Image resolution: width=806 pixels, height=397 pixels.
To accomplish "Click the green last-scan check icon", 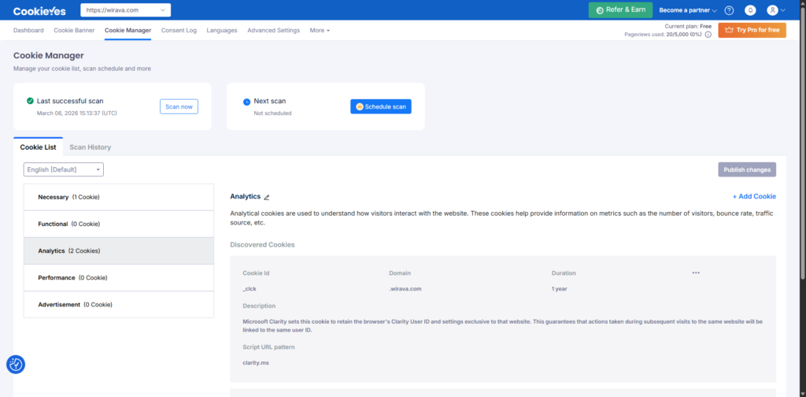I will [31, 101].
